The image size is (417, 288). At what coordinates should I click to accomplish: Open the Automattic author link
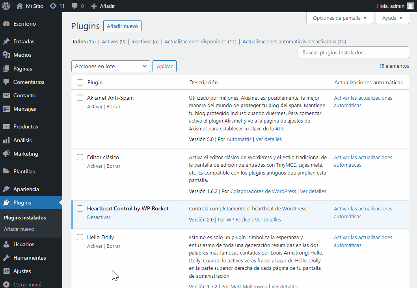tap(239, 139)
